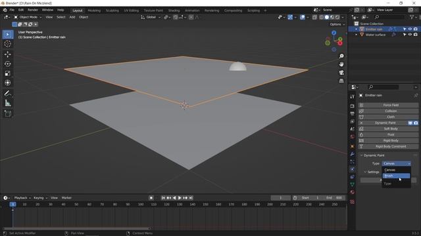Select the Measure tool
Image resolution: width=421 pixels, height=236 pixels.
tap(8, 103)
